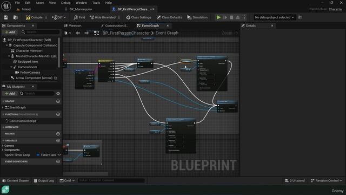Add a new graph with plus icon
The width and height of the screenshot is (346, 195).
tap(58, 101)
